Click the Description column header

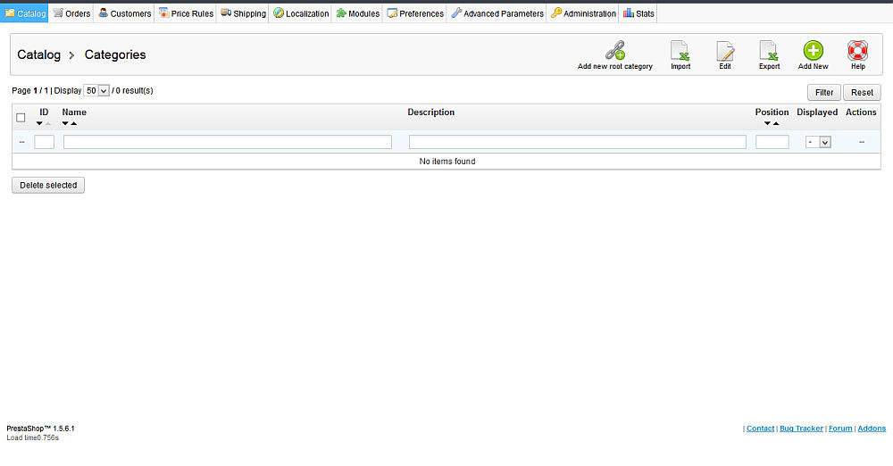(x=431, y=112)
